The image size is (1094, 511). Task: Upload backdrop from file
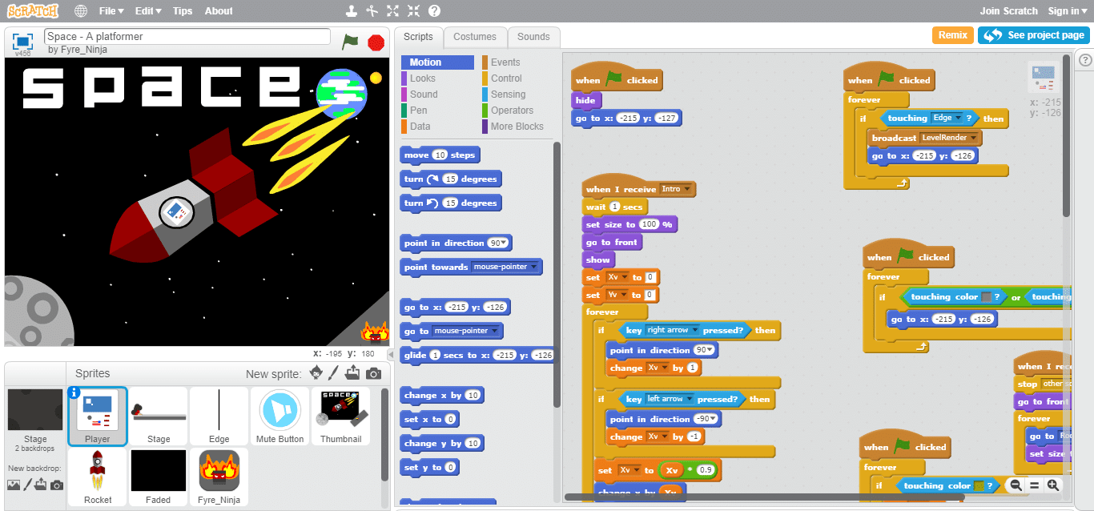[x=41, y=485]
